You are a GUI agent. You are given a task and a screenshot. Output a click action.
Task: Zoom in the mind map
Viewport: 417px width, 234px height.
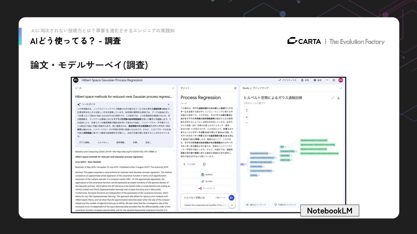point(247,117)
